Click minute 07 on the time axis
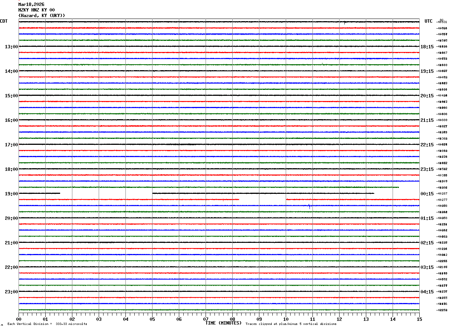 pyautogui.click(x=206, y=319)
